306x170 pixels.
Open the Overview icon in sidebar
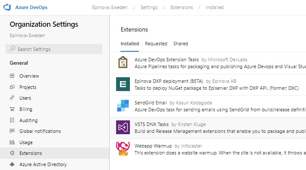[x=12, y=76]
